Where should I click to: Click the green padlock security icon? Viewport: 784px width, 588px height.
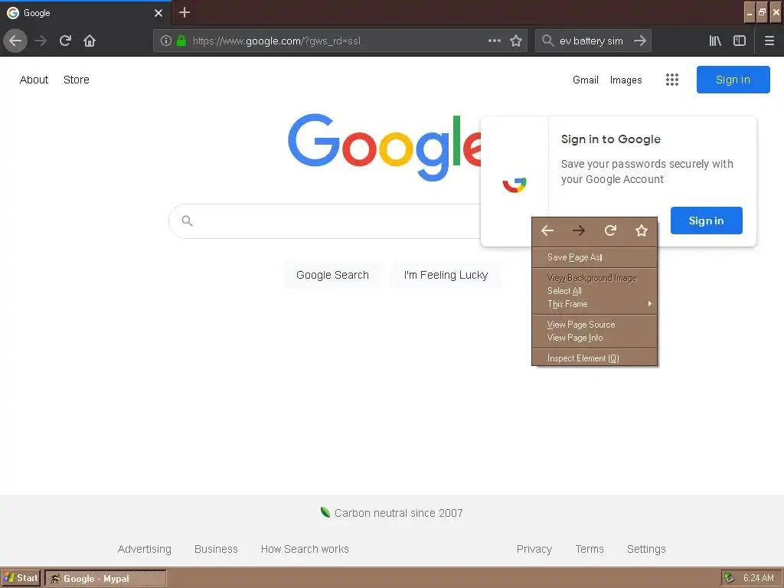(181, 41)
